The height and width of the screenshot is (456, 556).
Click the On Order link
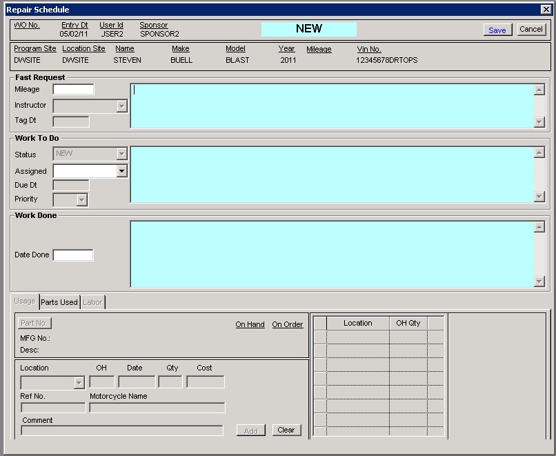tap(287, 324)
